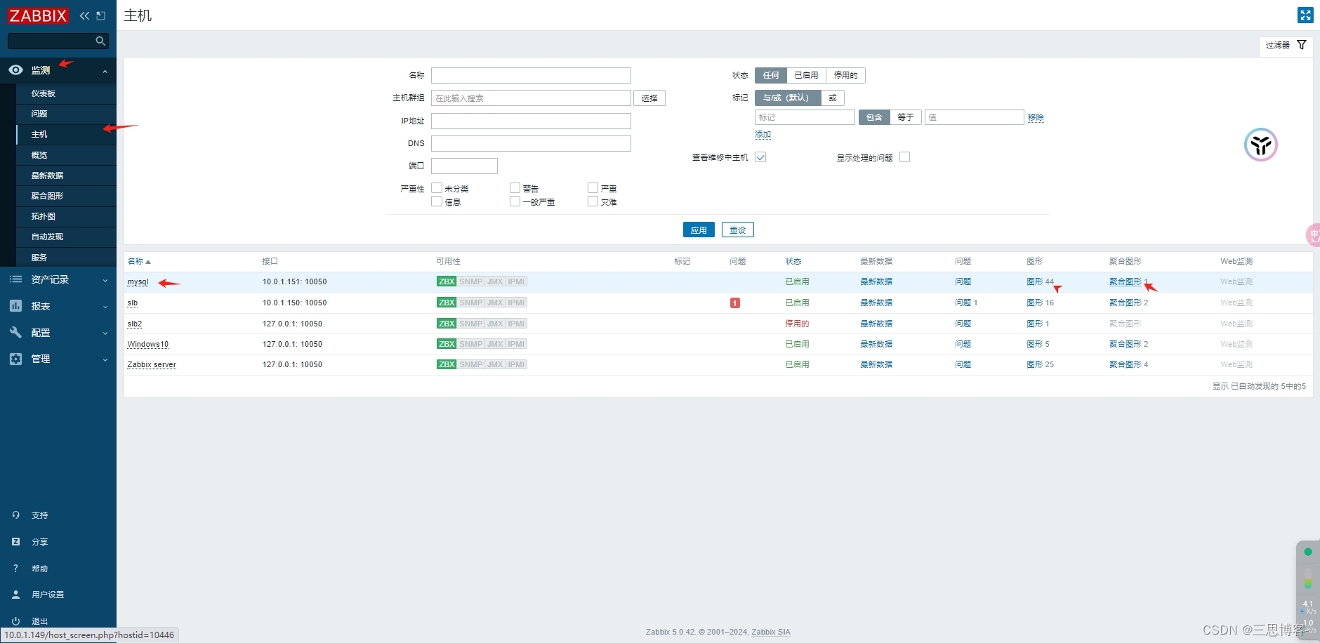Toggle fullscreen kiosk mode icon
Viewport: 1320px width, 643px height.
point(1305,15)
